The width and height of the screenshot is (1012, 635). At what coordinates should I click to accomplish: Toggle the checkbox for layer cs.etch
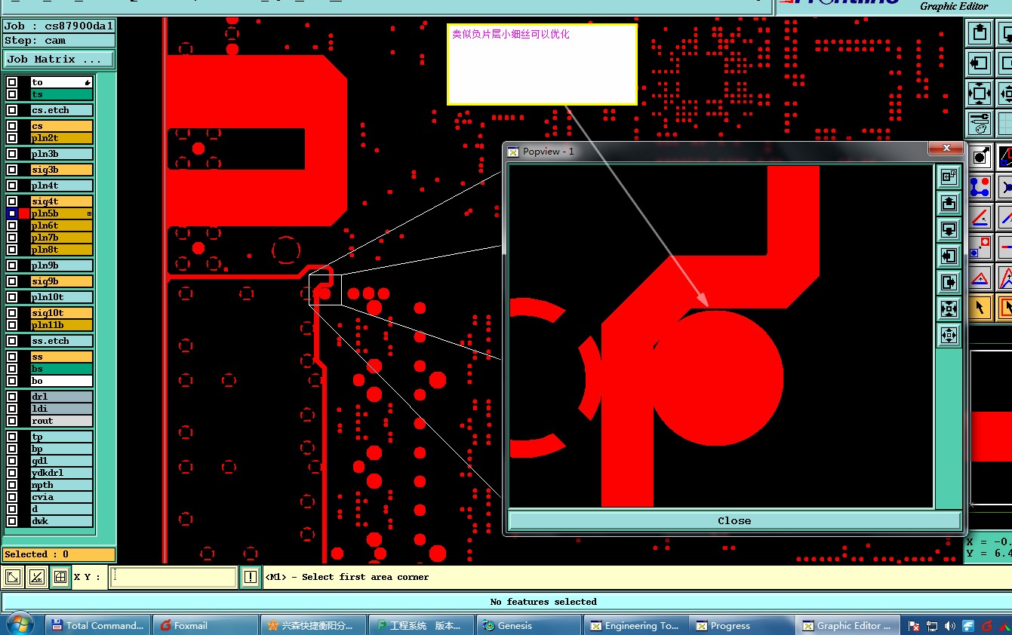point(12,110)
